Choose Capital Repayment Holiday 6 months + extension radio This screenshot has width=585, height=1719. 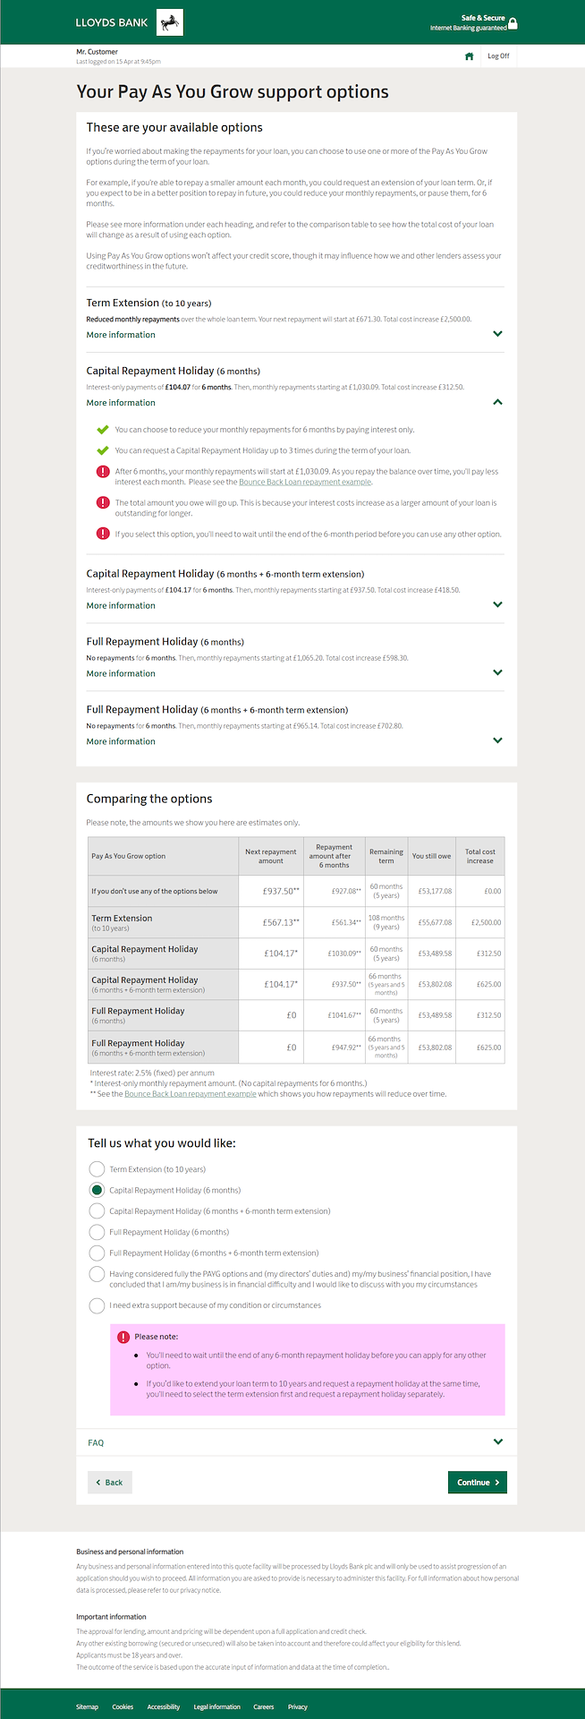pyautogui.click(x=97, y=1210)
